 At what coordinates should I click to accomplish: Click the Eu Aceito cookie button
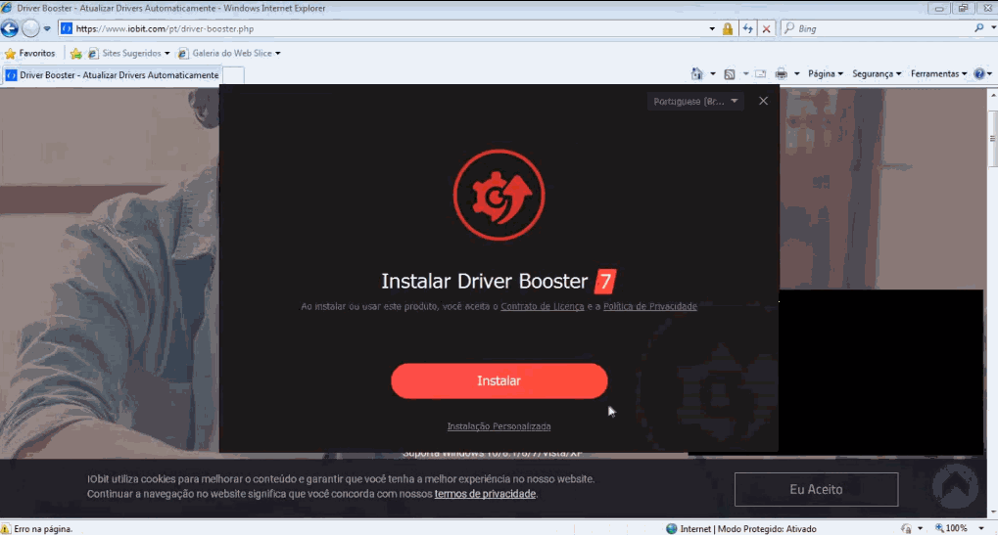pyautogui.click(x=816, y=489)
